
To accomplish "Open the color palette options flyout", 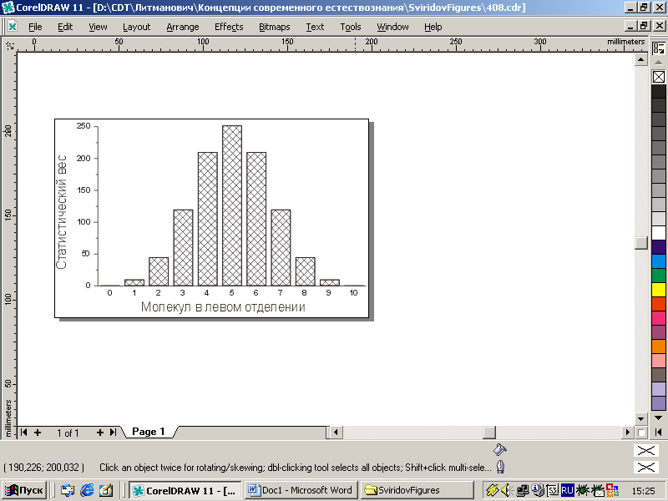I will coord(658,49).
